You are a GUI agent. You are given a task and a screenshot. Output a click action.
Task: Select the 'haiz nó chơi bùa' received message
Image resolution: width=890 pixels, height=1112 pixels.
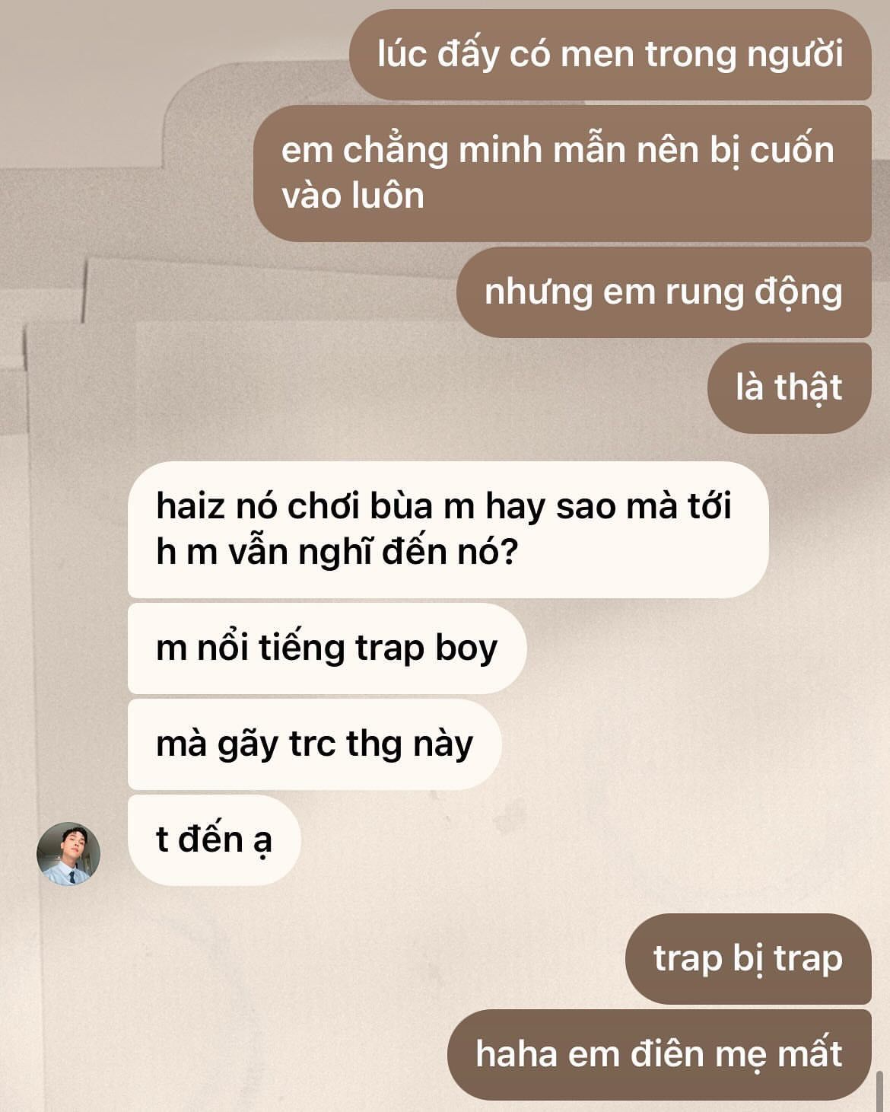point(448,530)
